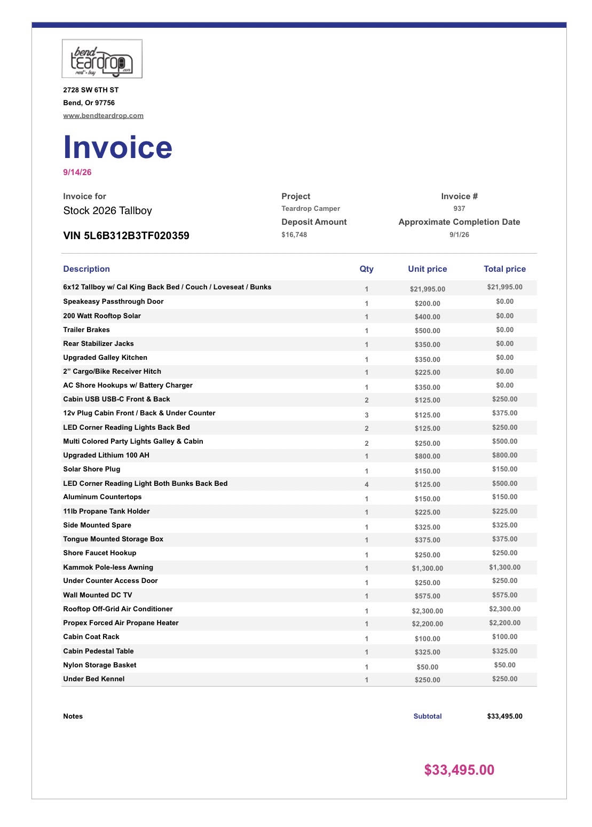This screenshot has height=827, width=592.
Task: Click the "Speakeasy Passthrough Door" description
Action: (x=113, y=301)
